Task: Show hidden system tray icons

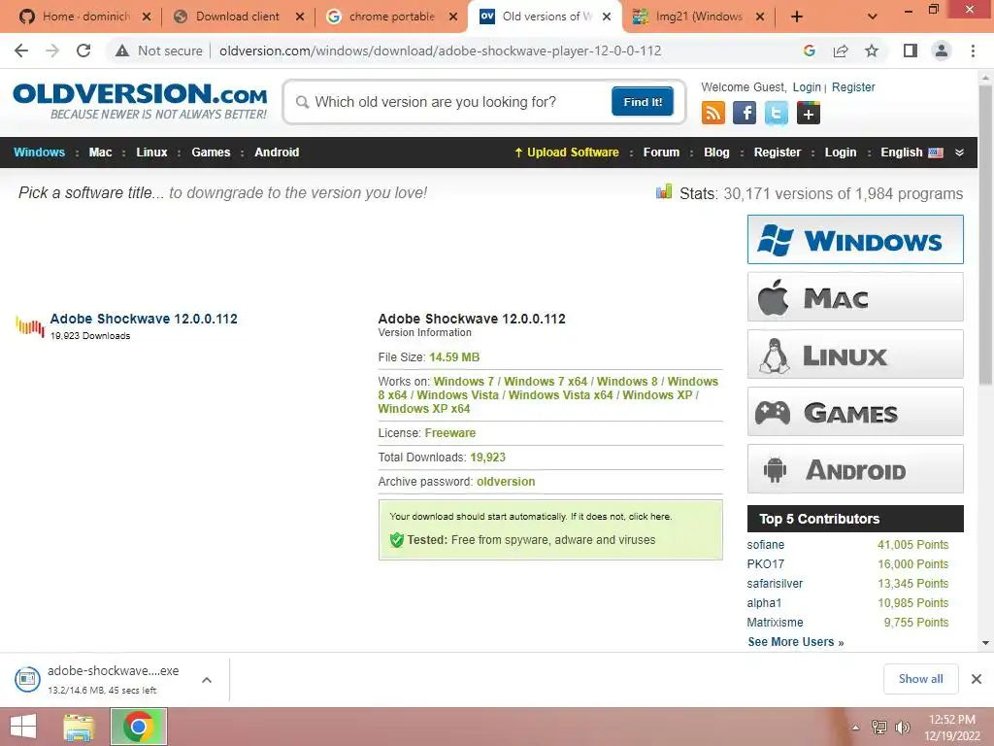Action: (855, 728)
